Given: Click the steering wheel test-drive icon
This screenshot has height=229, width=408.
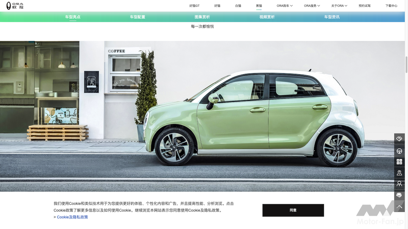Looking at the screenshot, I should [x=399, y=150].
